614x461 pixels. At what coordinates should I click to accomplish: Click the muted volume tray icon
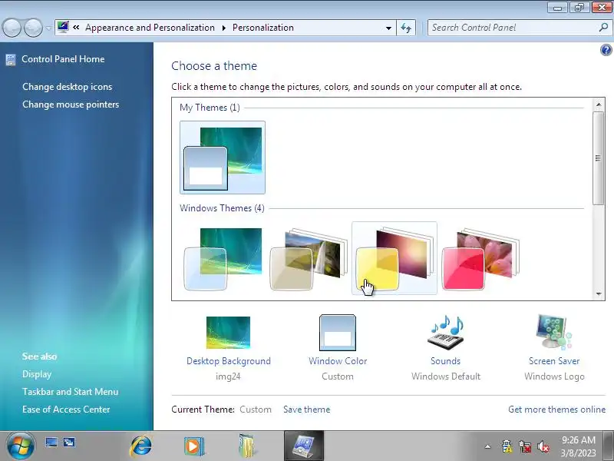(543, 446)
